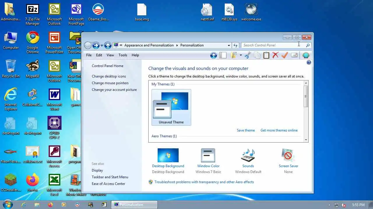The height and width of the screenshot is (209, 373).
Task: Click the muted volume tray icon
Action: click(x=344, y=205)
